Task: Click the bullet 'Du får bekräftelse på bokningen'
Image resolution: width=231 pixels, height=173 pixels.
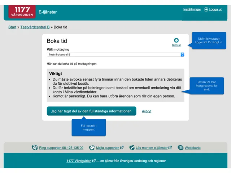Action: pyautogui.click(x=117, y=90)
